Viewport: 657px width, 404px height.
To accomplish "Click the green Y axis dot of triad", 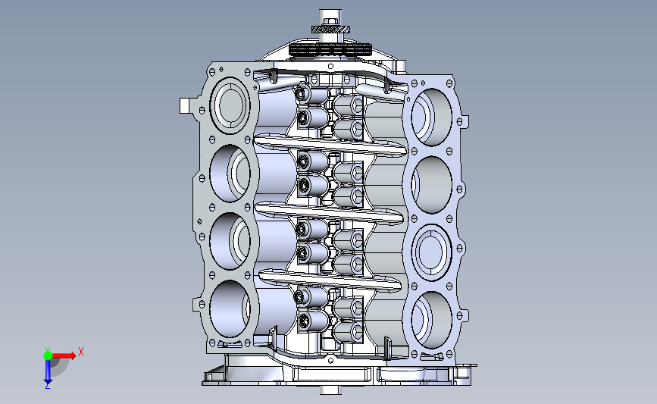I will coord(48,355).
